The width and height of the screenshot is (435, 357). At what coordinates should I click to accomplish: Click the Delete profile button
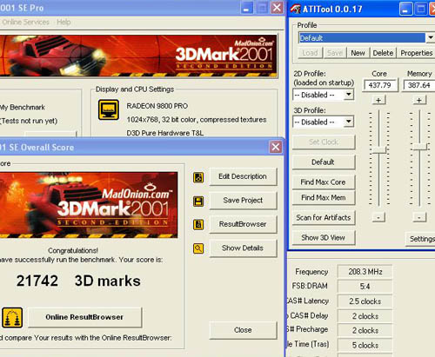tap(383, 53)
